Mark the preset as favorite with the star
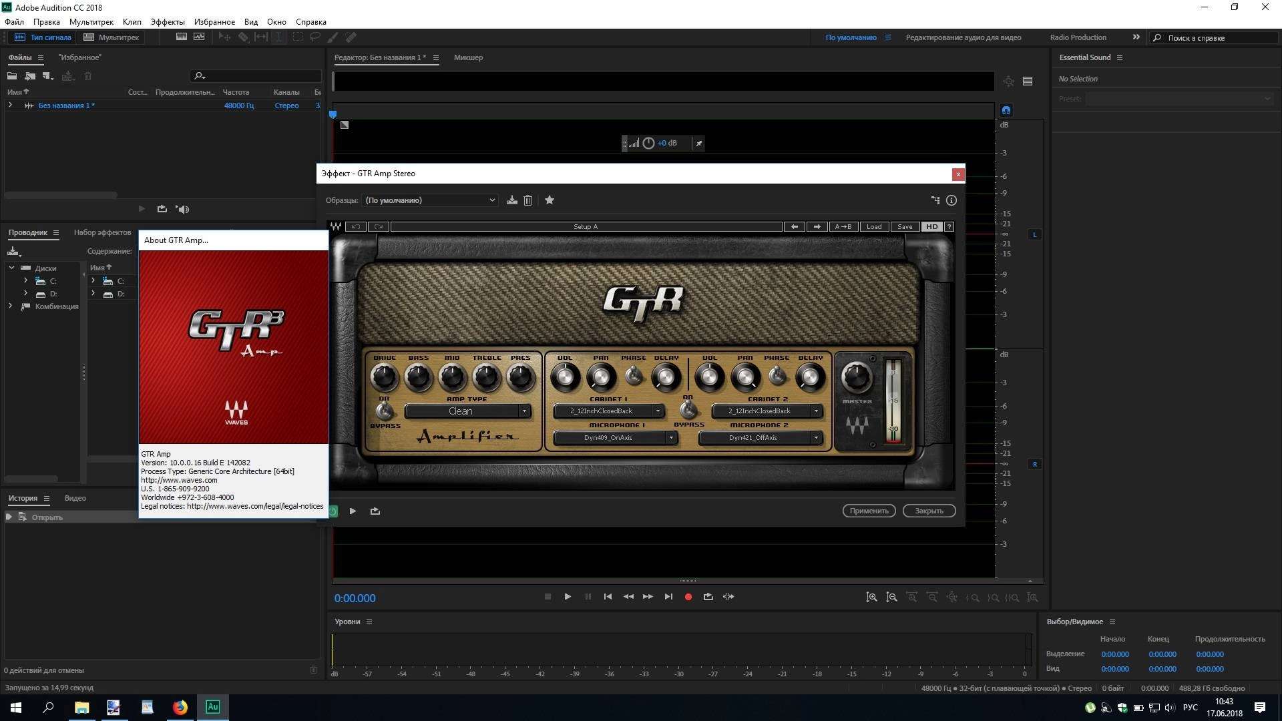 (550, 200)
